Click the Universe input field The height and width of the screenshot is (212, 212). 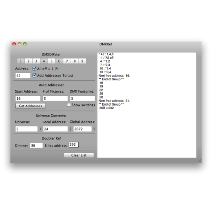(26, 129)
